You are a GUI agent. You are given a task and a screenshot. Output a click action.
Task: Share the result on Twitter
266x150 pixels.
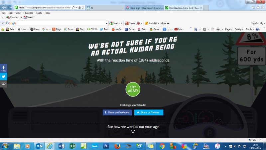click(148, 112)
